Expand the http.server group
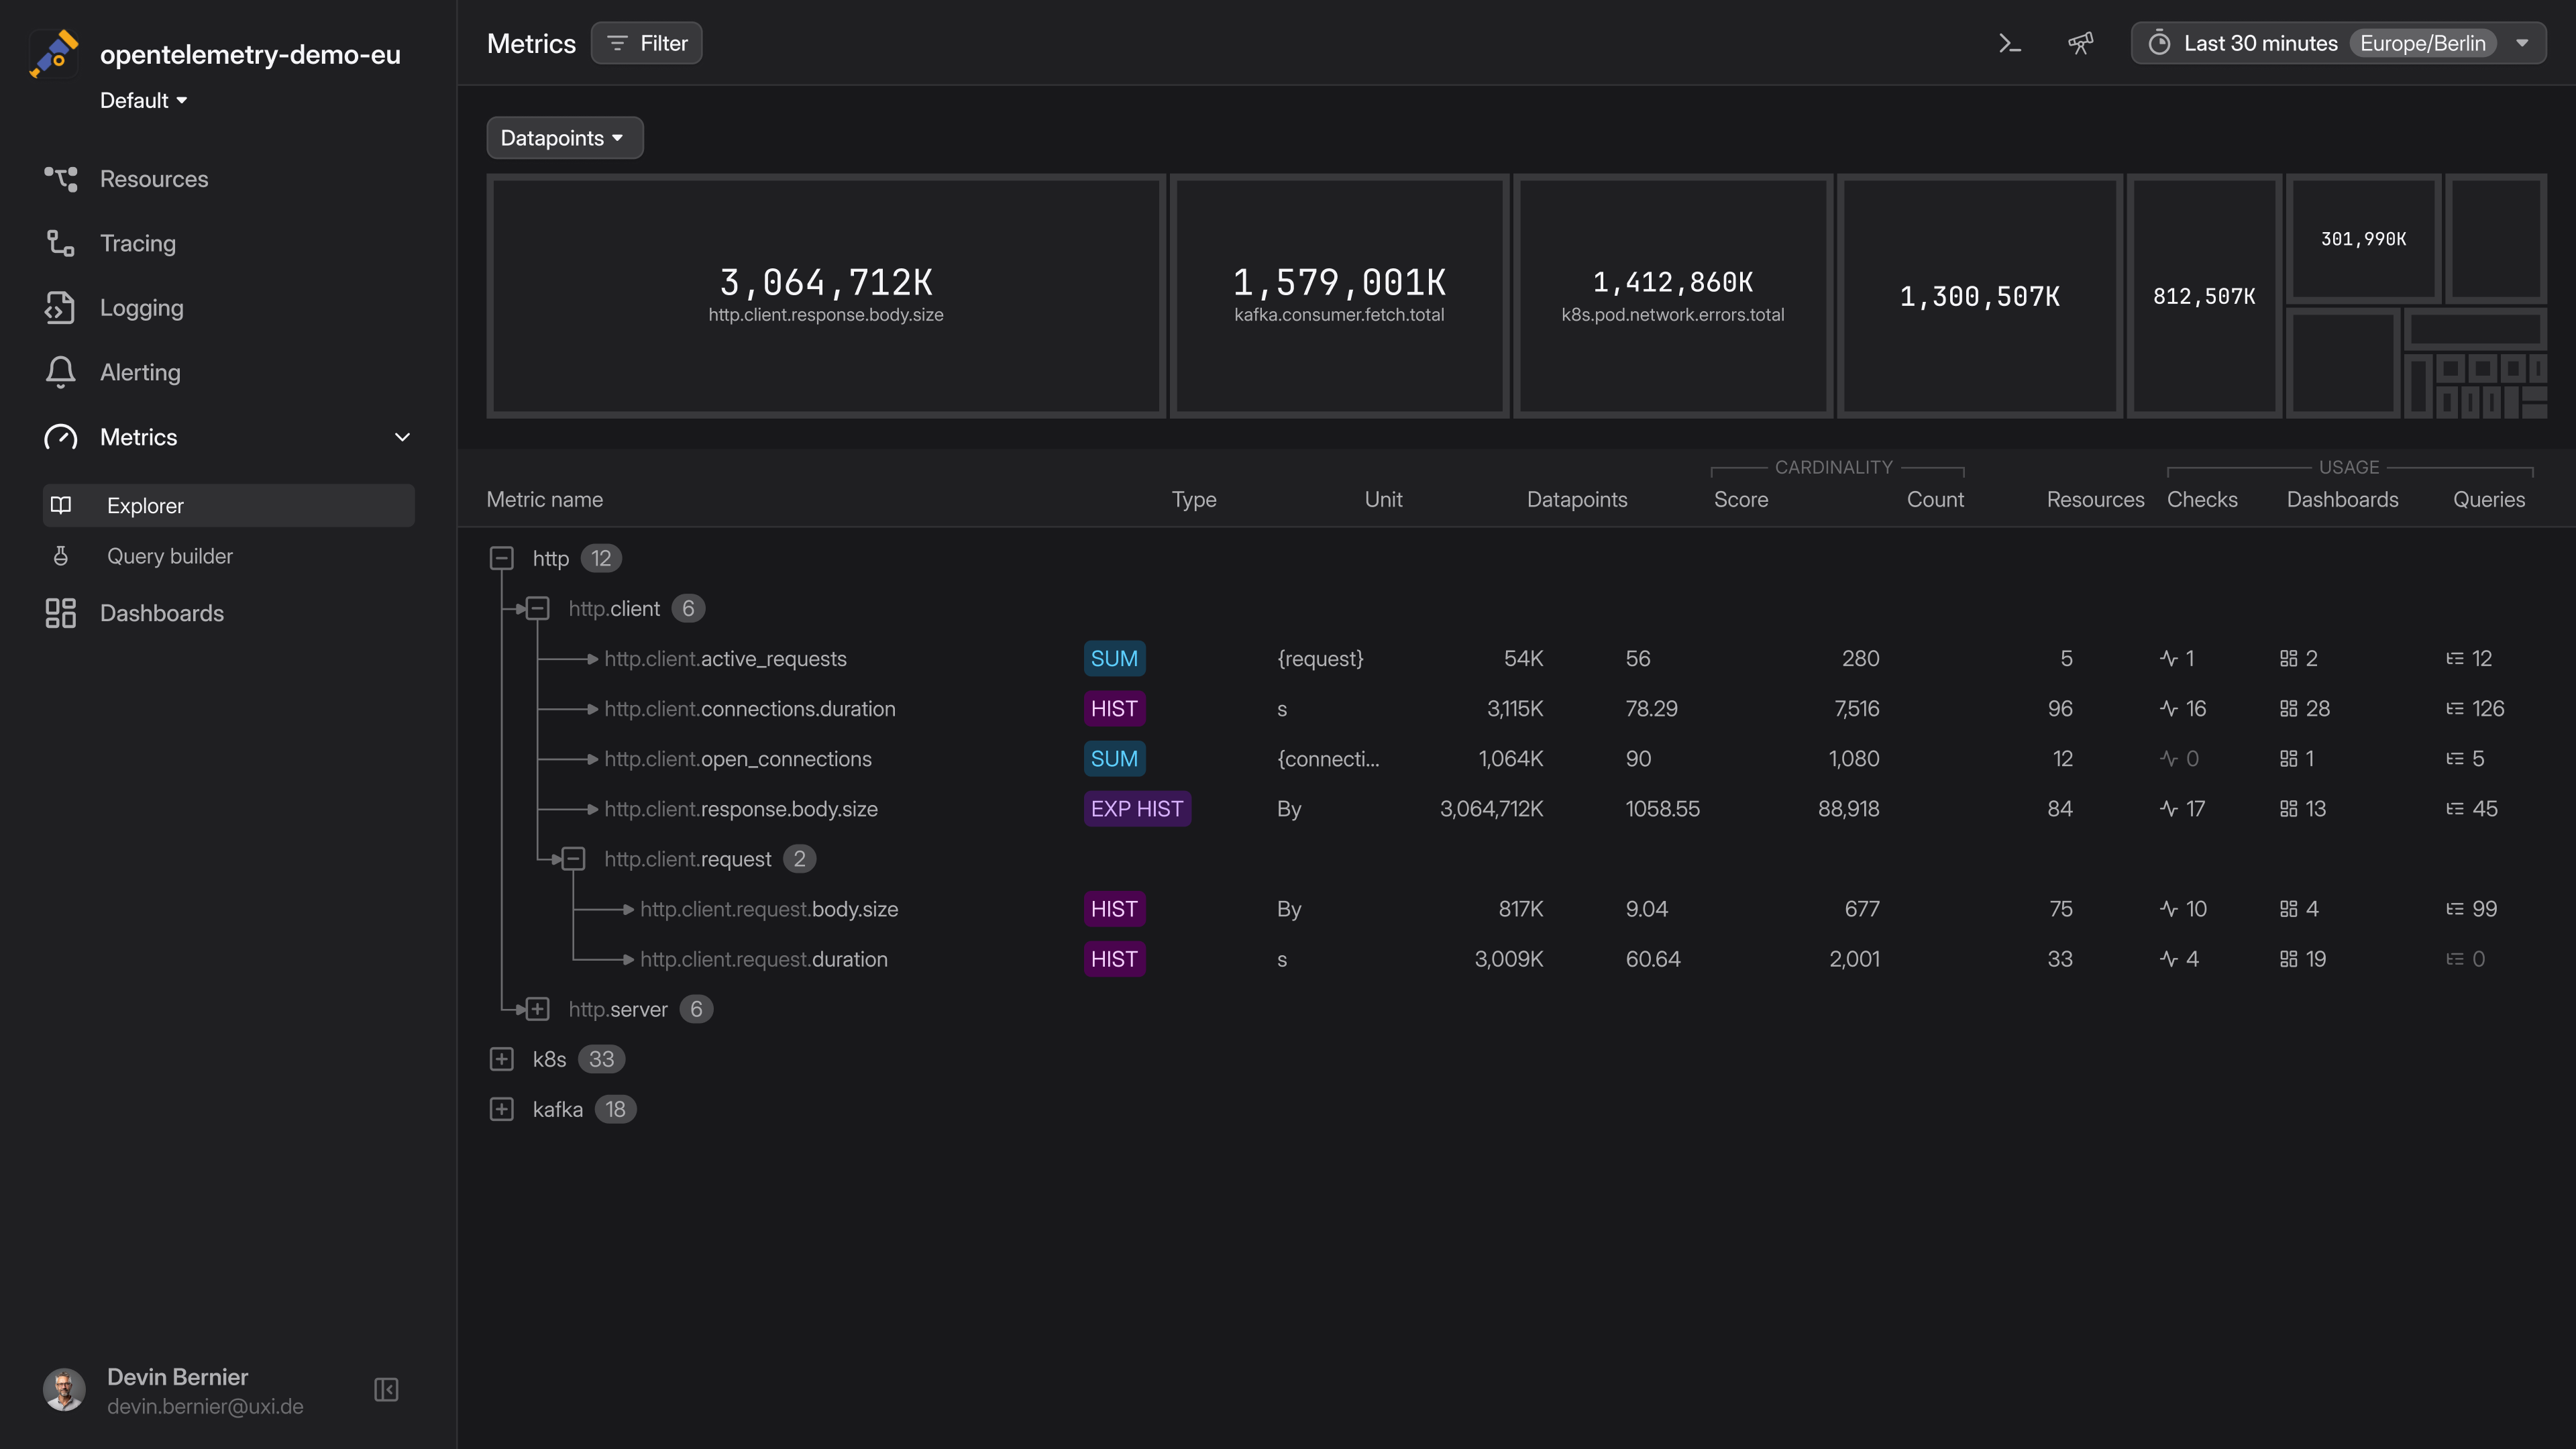Viewport: 2576px width, 1449px height. 538,1009
